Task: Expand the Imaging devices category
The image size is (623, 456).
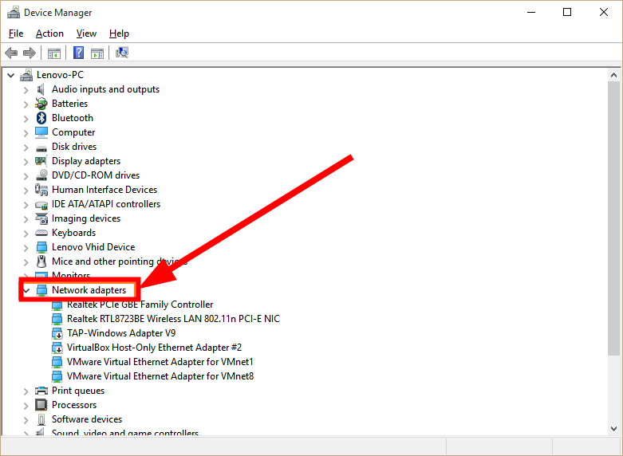Action: click(26, 219)
